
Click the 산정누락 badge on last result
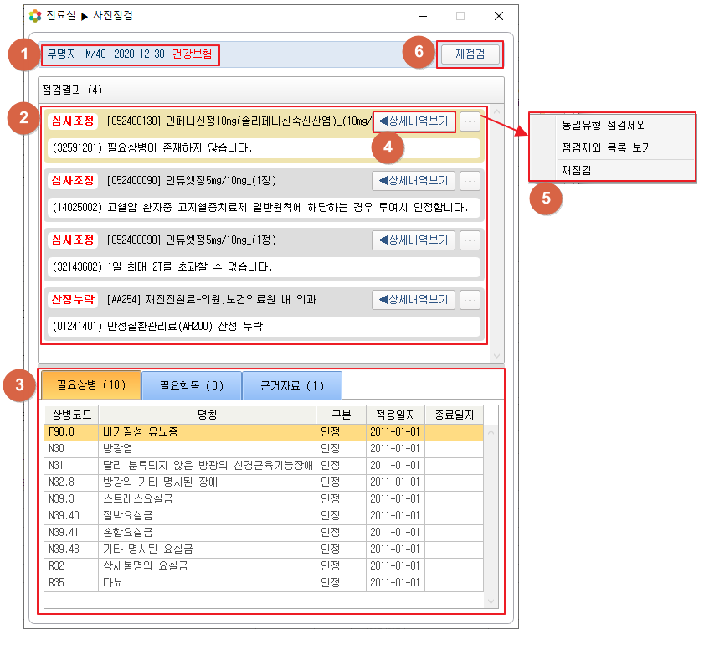[73, 300]
